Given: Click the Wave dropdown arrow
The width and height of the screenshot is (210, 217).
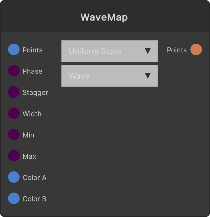Looking at the screenshot, I should 148,76.
